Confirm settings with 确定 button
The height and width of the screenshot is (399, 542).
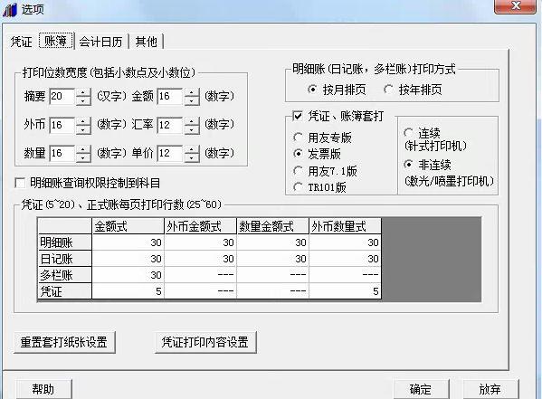[x=421, y=389]
